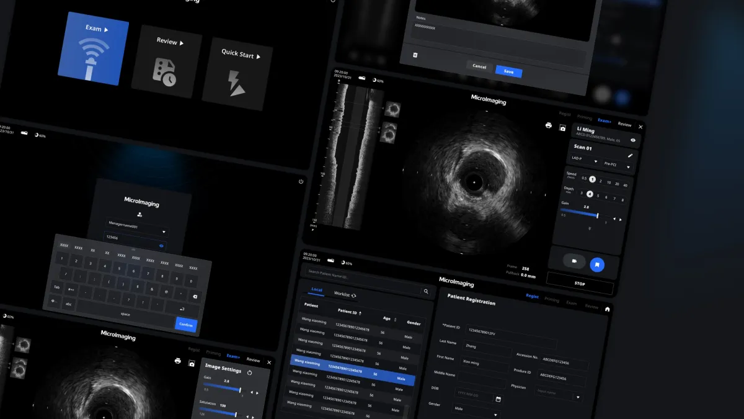
Task: Open the Review tab in the center exam screen
Action: [x=624, y=124]
